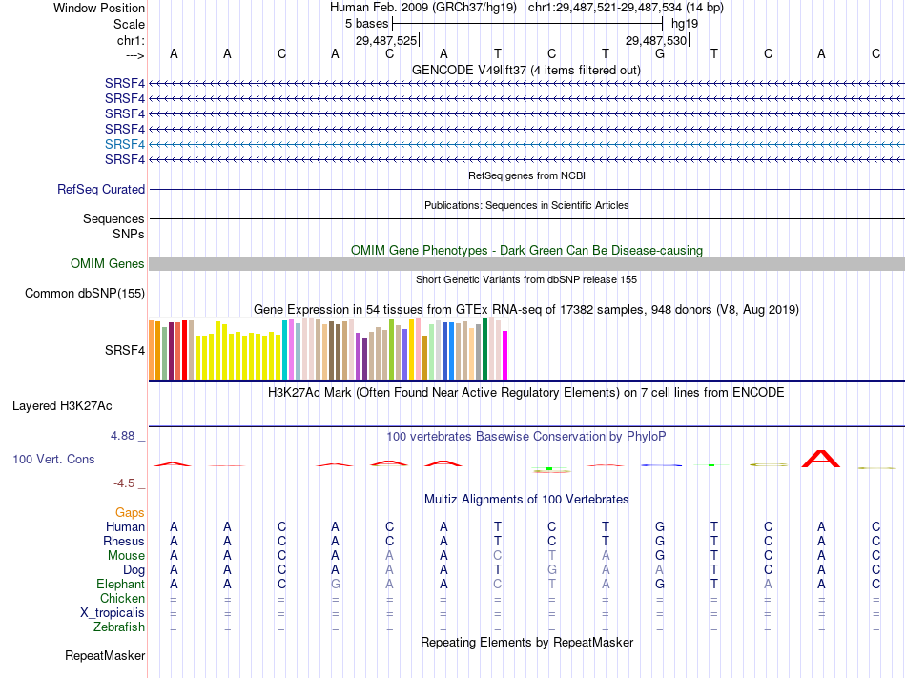Click the orange Gaps label
The height and width of the screenshot is (678, 906).
[x=130, y=513]
